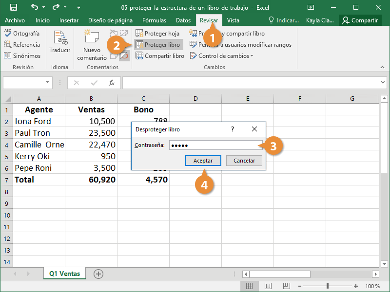This screenshot has height=292, width=390.
Task: Add a new sheet with plus icon
Action: (98, 274)
